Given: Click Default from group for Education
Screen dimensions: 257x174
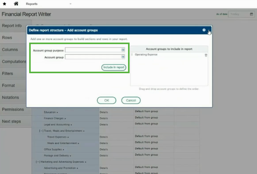Looking at the screenshot, I should point(146,112).
